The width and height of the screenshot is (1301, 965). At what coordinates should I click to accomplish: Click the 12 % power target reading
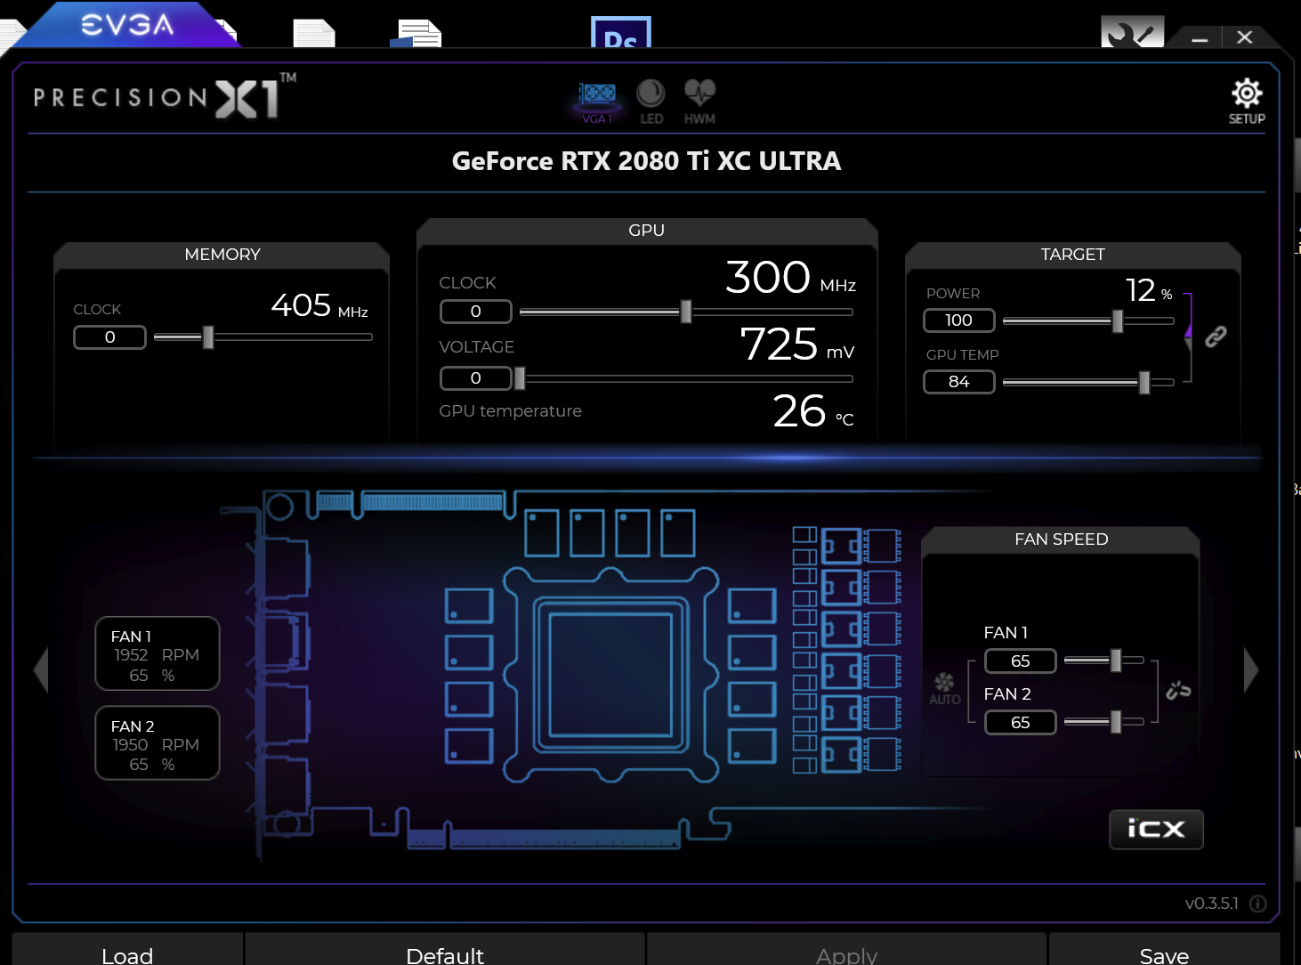(1149, 290)
